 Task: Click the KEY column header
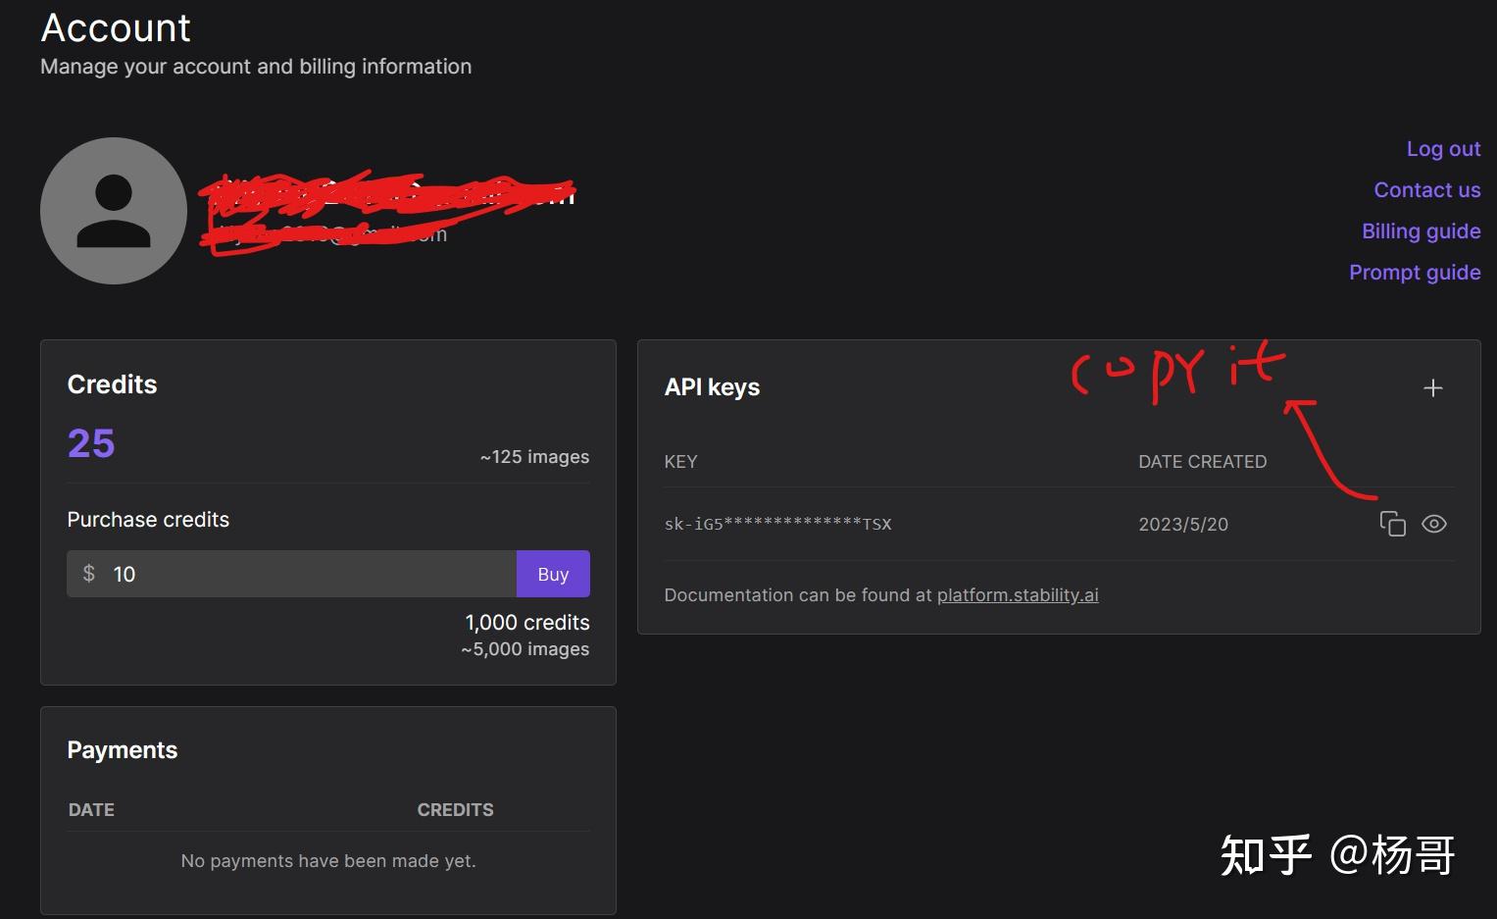point(680,462)
